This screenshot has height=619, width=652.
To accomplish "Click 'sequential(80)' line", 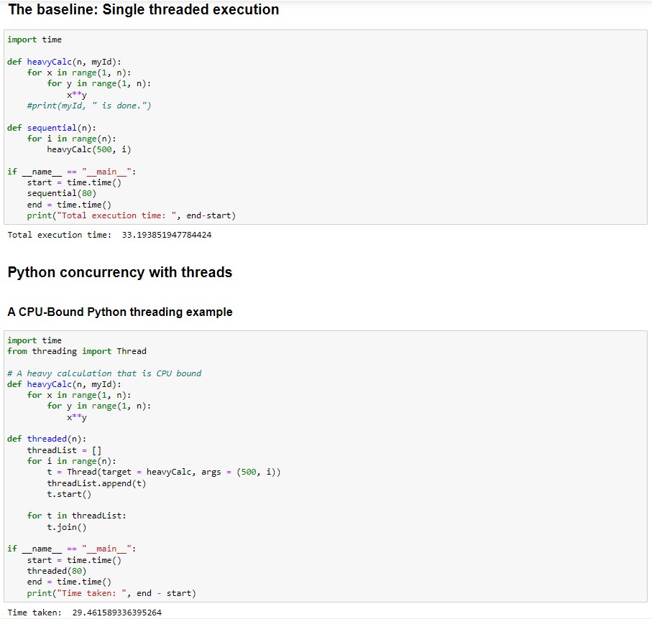I will point(62,194).
